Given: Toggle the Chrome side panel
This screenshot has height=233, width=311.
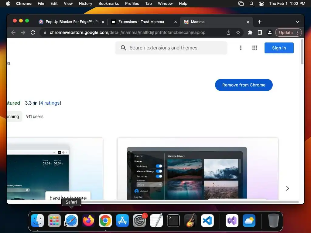Looking at the screenshot, I should click(260, 32).
